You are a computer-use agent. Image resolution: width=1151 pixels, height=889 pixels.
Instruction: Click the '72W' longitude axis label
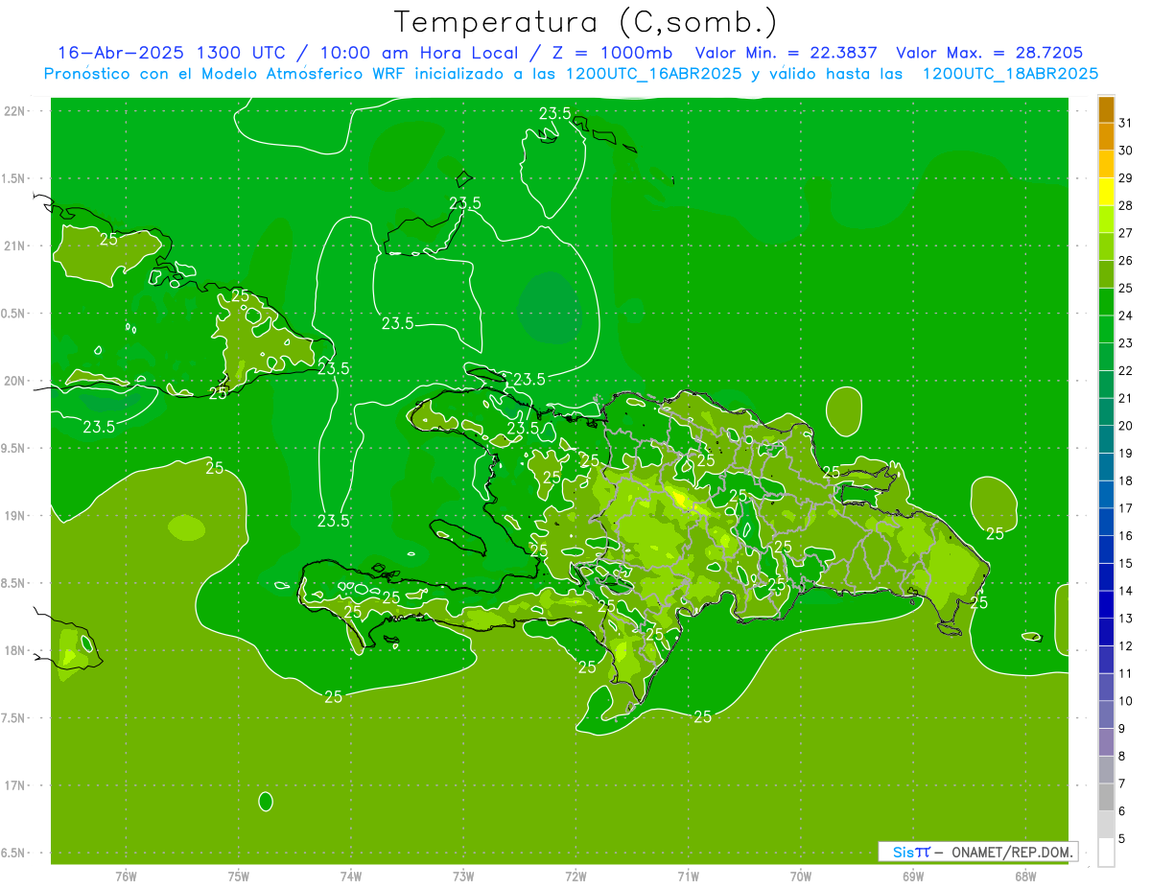click(x=575, y=877)
